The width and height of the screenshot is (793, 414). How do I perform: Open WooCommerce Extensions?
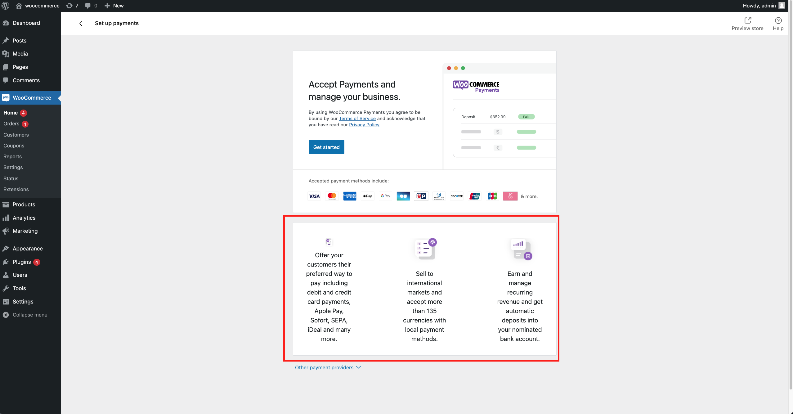16,189
